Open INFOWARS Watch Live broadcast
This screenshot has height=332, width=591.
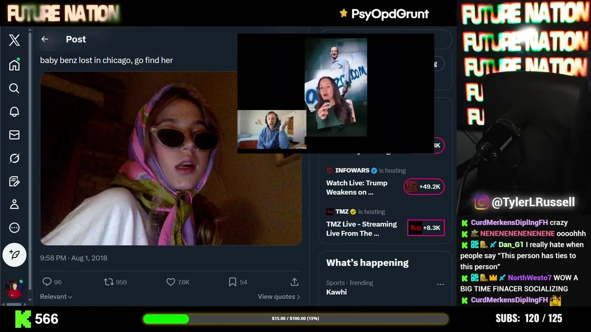[357, 187]
